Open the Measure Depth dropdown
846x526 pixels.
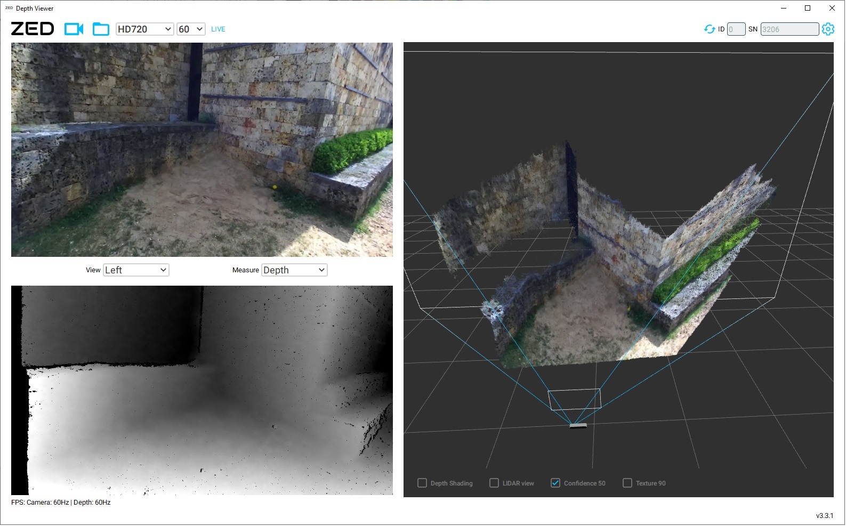pos(294,270)
